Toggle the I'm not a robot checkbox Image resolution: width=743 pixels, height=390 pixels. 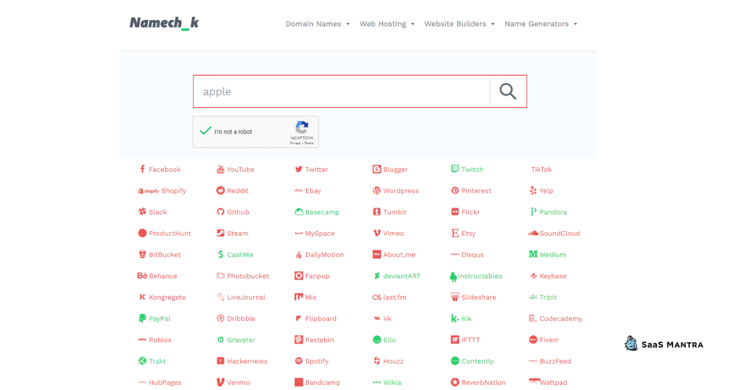pos(206,131)
